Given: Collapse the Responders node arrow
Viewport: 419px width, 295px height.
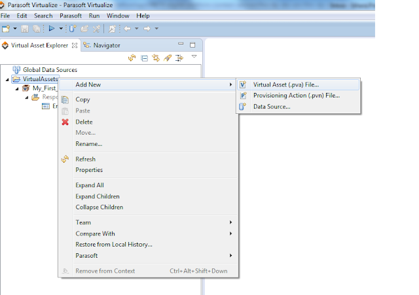Looking at the screenshot, I should pyautogui.click(x=27, y=97).
